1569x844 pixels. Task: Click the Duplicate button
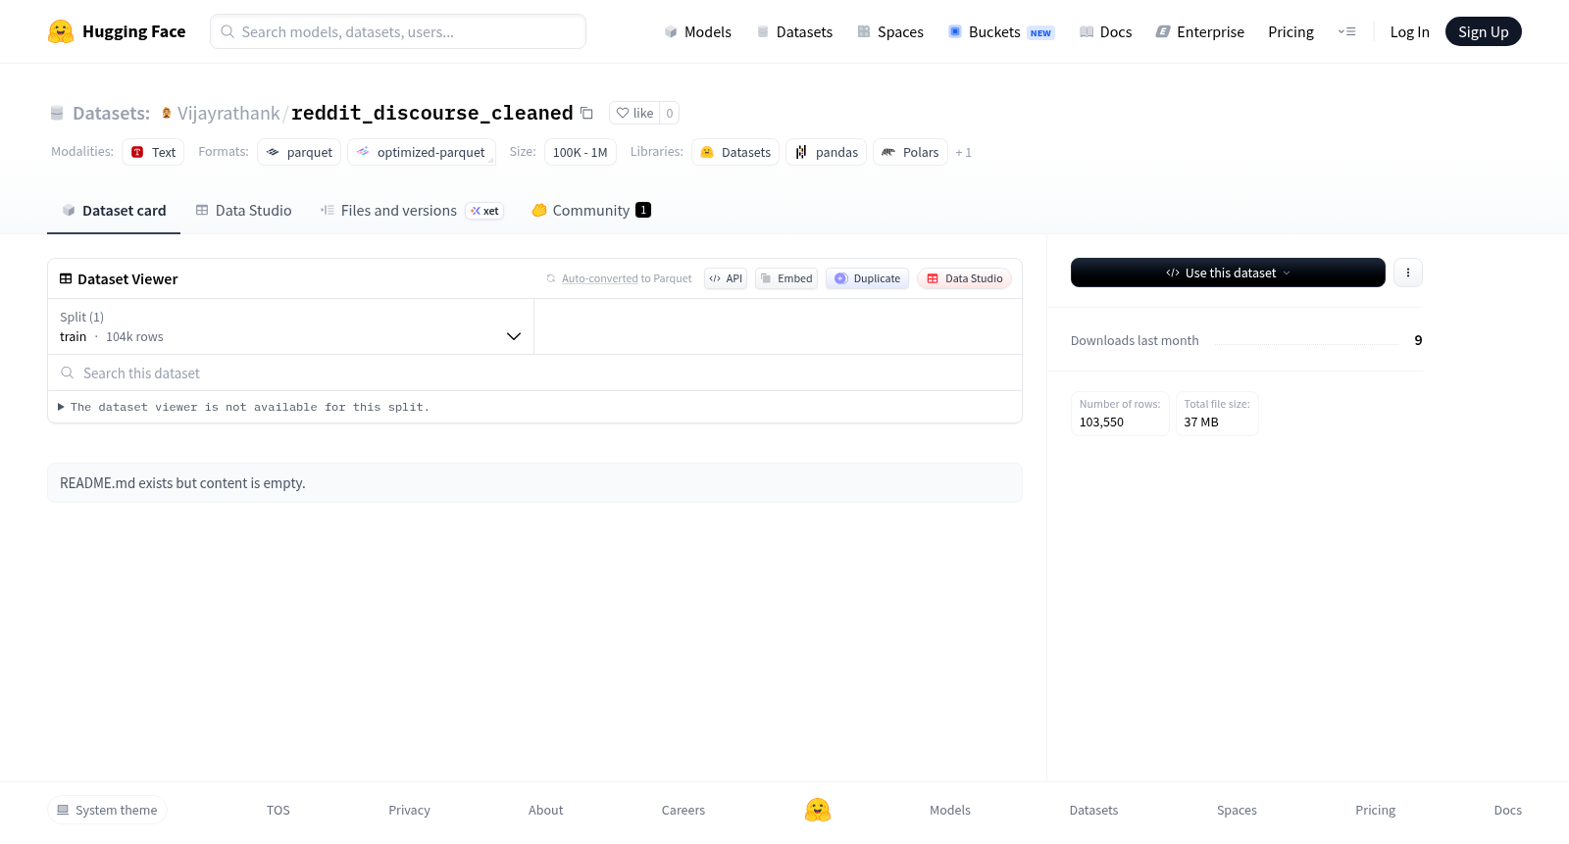(867, 278)
